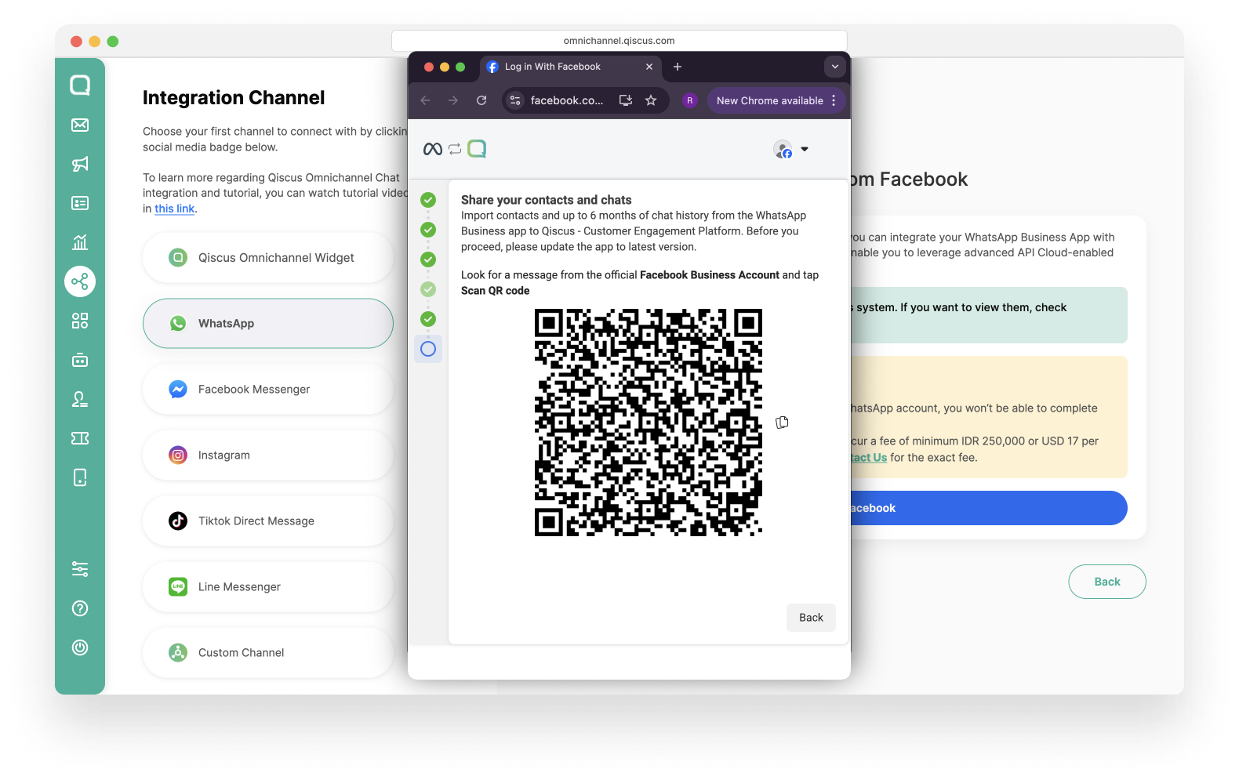Open the settings sliders icon in sidebar
Image resolution: width=1239 pixels, height=780 pixels.
(80, 569)
